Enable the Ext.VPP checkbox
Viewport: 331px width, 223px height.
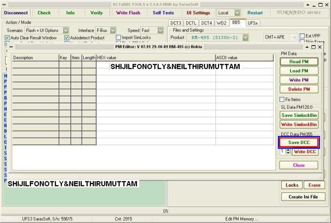pyautogui.click(x=302, y=36)
